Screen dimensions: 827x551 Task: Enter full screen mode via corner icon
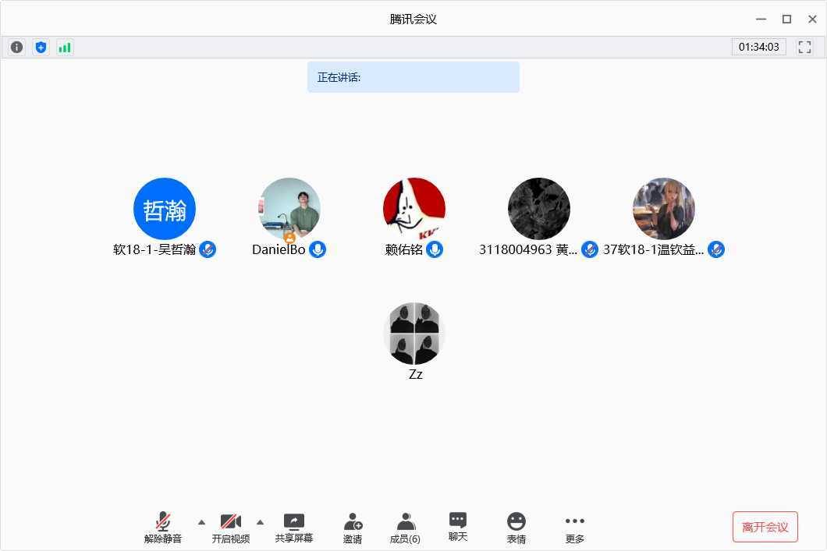[x=804, y=47]
